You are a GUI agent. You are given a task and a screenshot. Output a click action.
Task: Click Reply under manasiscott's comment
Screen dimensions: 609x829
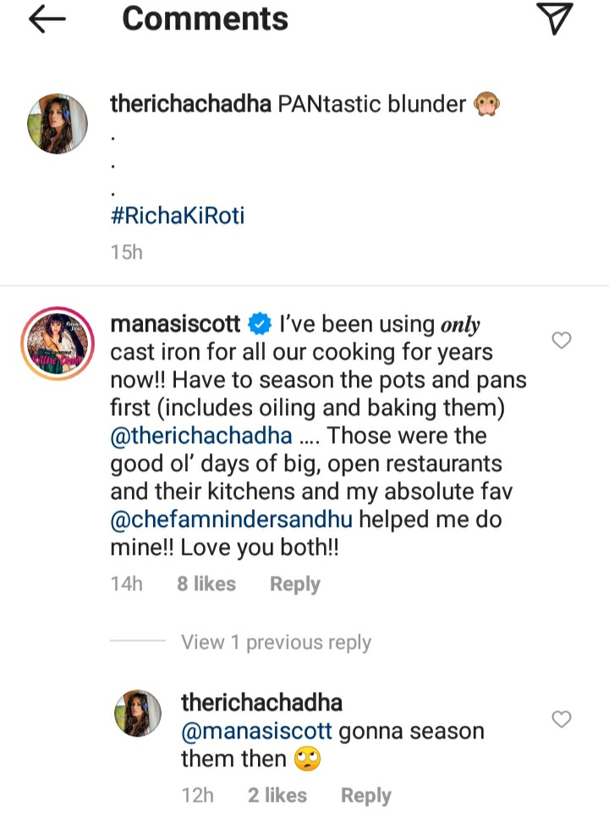[x=294, y=583]
